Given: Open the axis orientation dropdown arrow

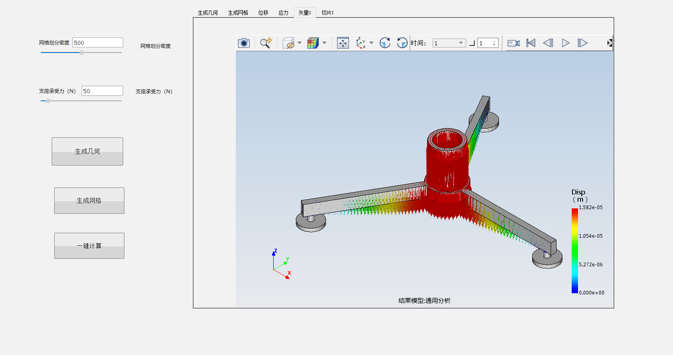Looking at the screenshot, I should tap(371, 43).
